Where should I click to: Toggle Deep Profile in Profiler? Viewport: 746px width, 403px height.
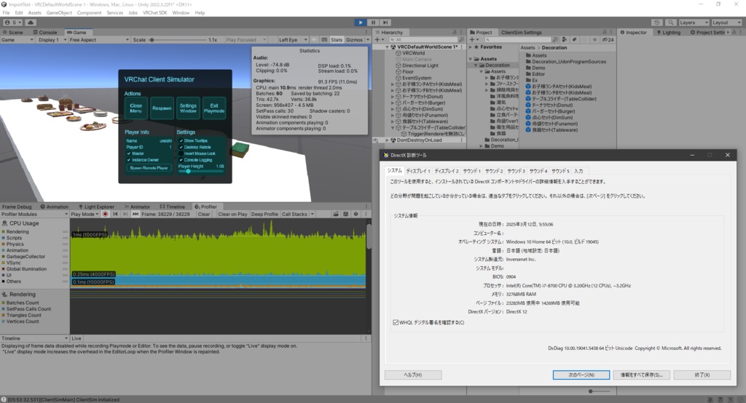click(x=264, y=215)
